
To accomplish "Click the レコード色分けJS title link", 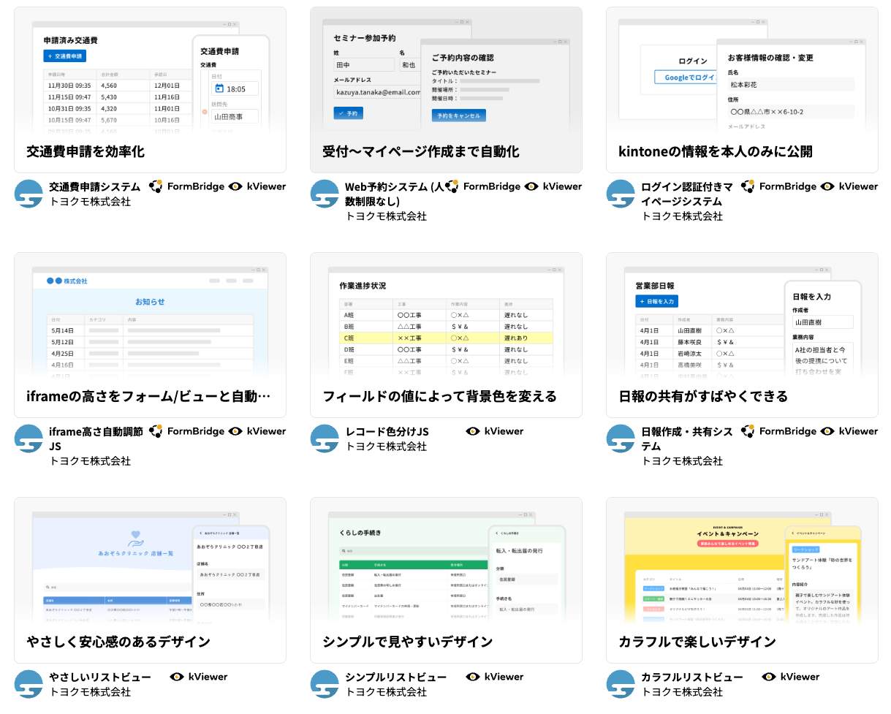I will (x=387, y=431).
